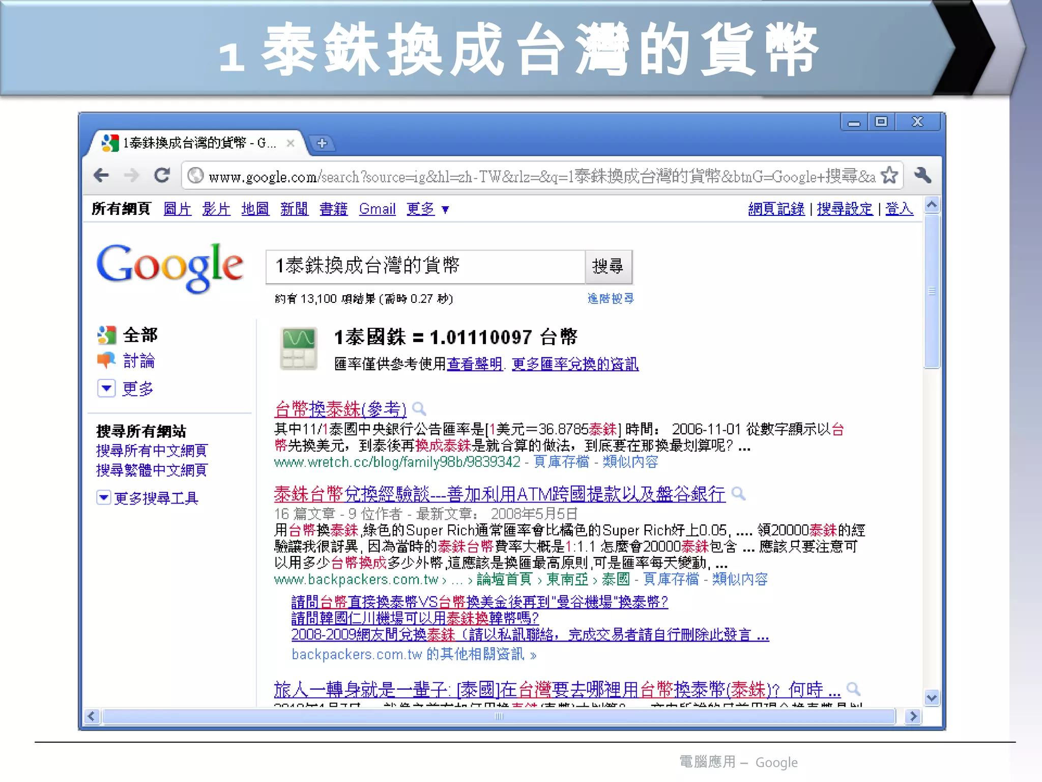Open the 更多 dropdown in top navigation

428,209
